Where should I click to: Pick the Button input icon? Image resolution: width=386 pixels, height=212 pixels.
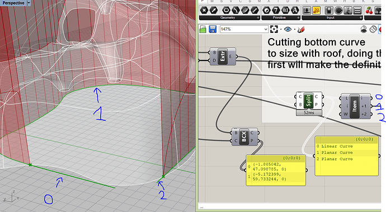pos(307,10)
